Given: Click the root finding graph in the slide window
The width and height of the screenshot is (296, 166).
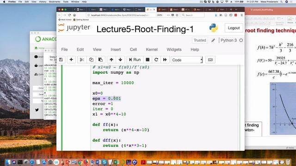Looking at the screenshot, I should (x=283, y=108).
